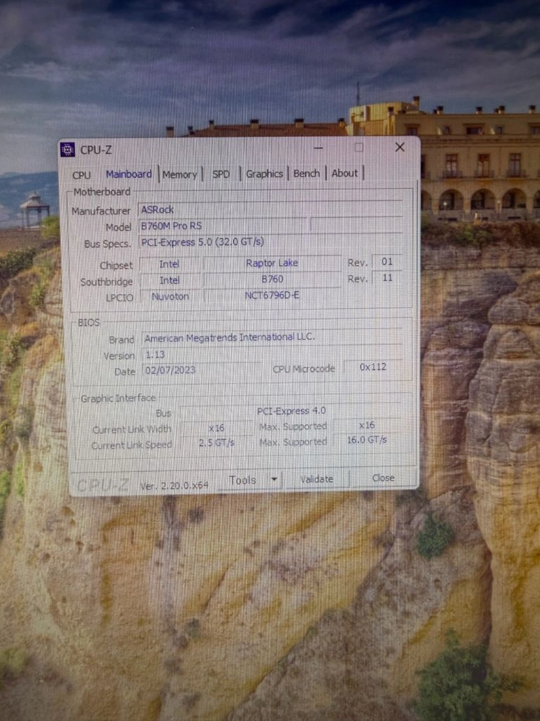This screenshot has height=721, width=540.
Task: Click the Raptor Lake chipset value
Action: click(272, 263)
